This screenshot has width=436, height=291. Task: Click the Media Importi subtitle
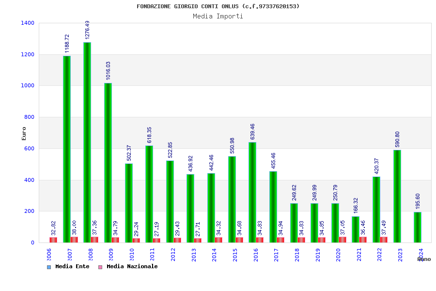pyautogui.click(x=218, y=16)
